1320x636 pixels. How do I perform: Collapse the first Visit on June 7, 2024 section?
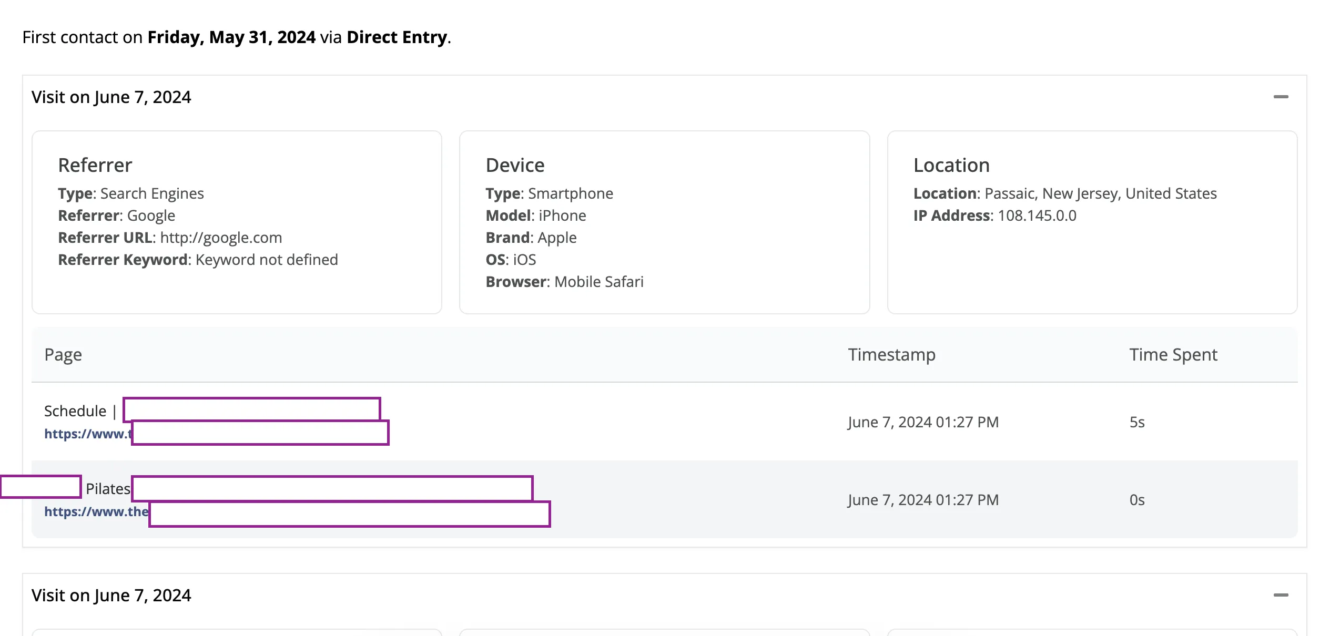coord(1281,97)
